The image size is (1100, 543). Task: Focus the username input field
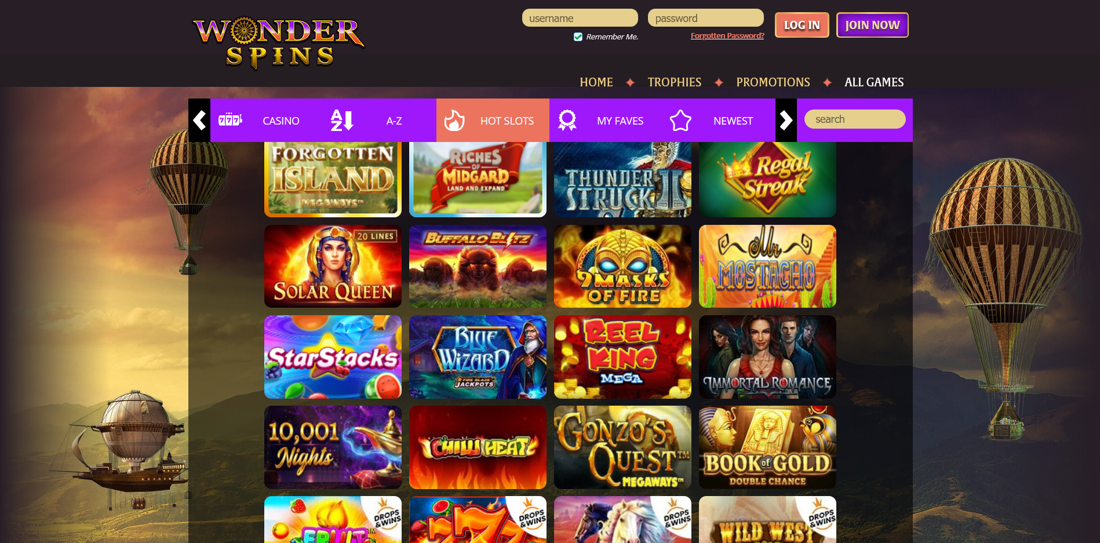[x=580, y=18]
